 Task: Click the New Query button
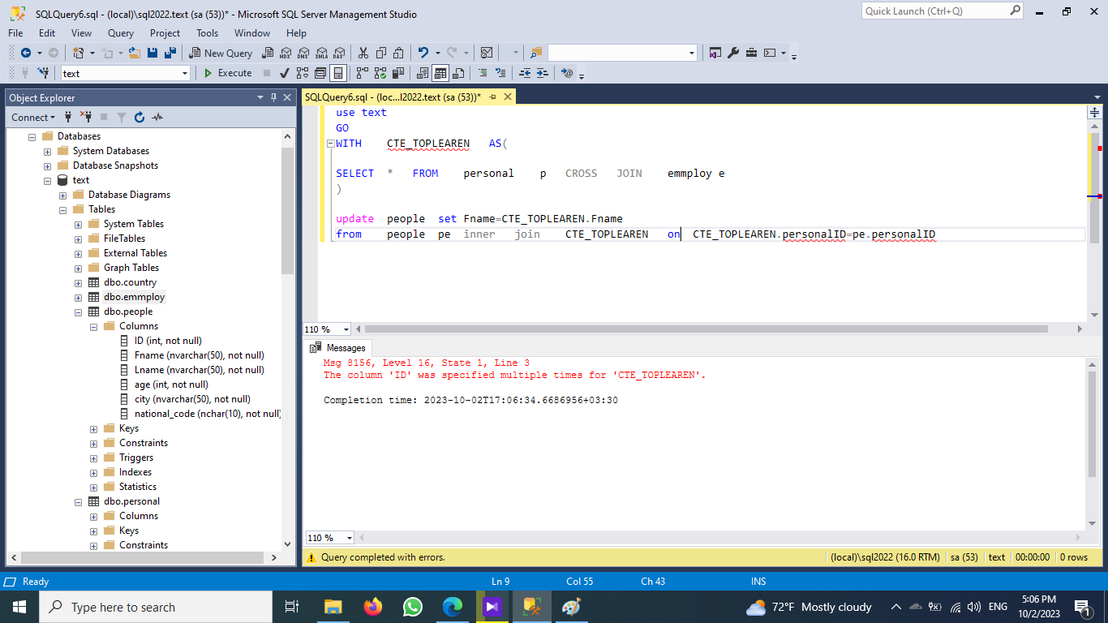(221, 53)
